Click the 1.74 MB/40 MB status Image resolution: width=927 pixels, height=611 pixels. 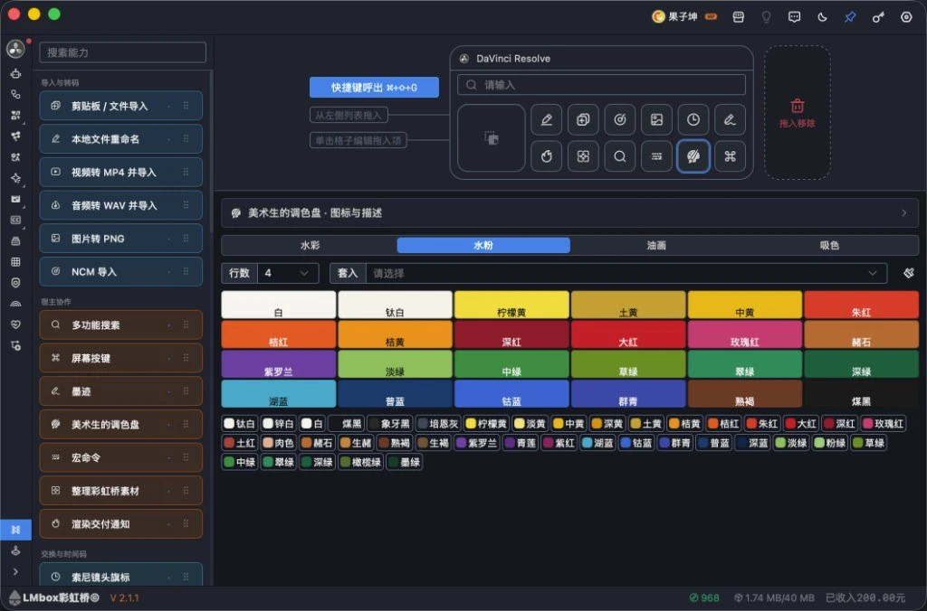pos(774,598)
